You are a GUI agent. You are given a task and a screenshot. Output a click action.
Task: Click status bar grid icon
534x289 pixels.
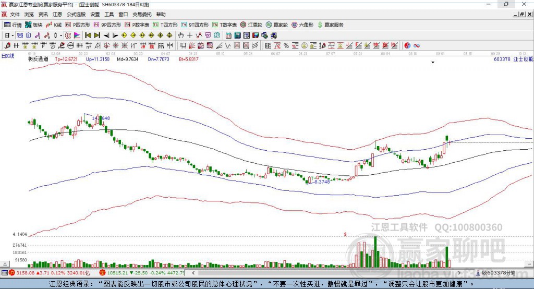(4, 273)
